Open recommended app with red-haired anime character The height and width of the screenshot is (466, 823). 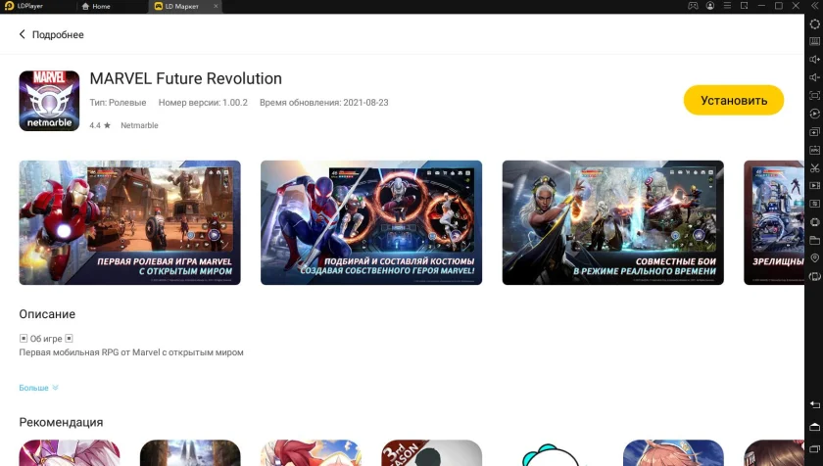[311, 453]
